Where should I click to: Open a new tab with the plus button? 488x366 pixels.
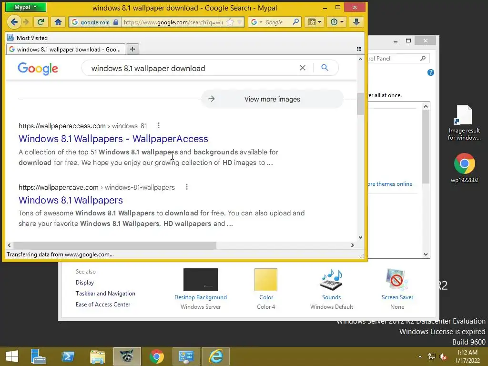(132, 49)
